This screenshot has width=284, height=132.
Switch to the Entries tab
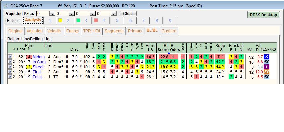click(x=13, y=21)
